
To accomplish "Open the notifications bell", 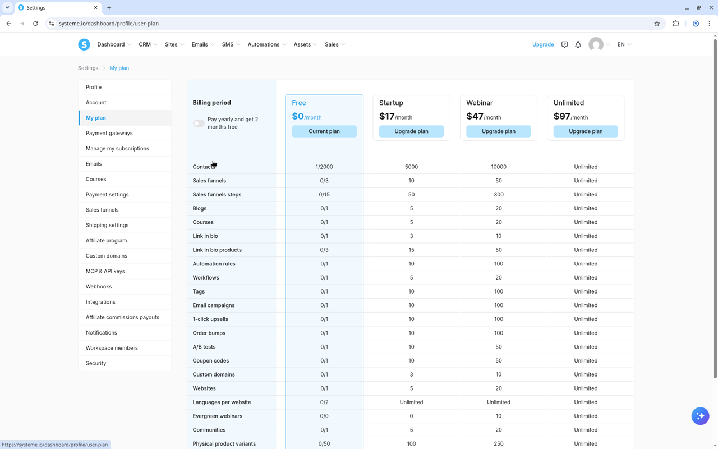I will pyautogui.click(x=578, y=44).
